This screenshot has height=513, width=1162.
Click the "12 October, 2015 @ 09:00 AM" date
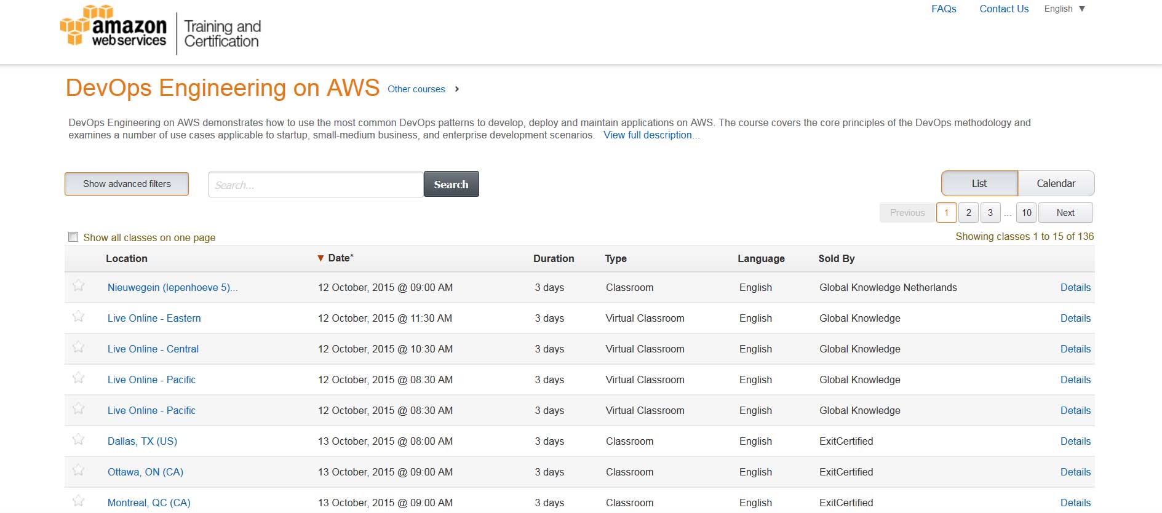coord(385,287)
